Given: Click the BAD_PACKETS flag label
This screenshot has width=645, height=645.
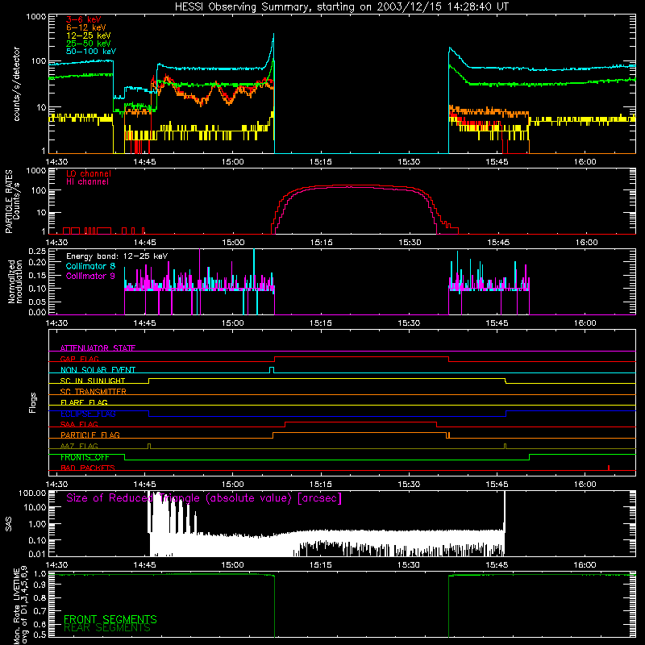Looking at the screenshot, I should tap(88, 468).
